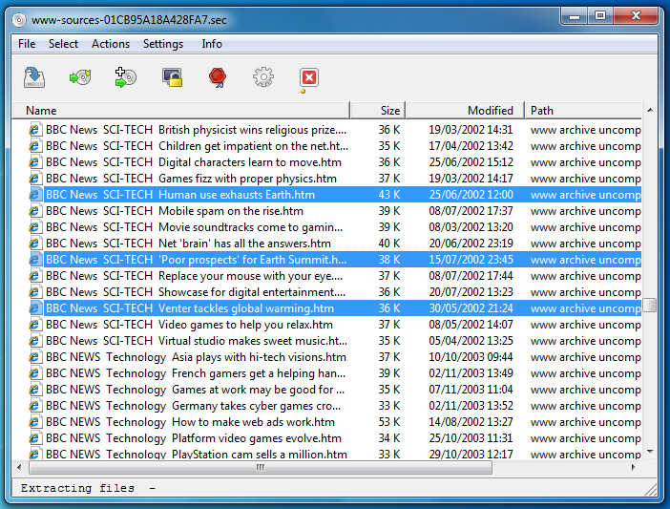670x509 pixels.
Task: Click modified date 14/08/2002 13:27
Action: click(x=471, y=422)
